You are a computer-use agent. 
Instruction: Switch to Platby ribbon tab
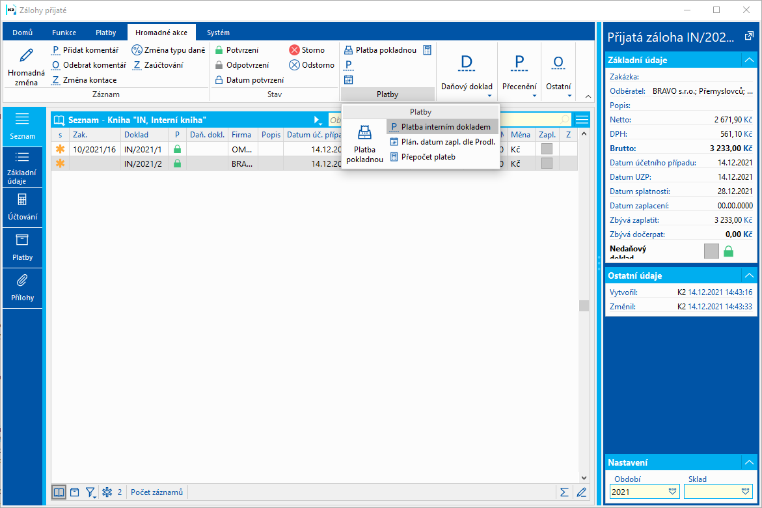(106, 33)
